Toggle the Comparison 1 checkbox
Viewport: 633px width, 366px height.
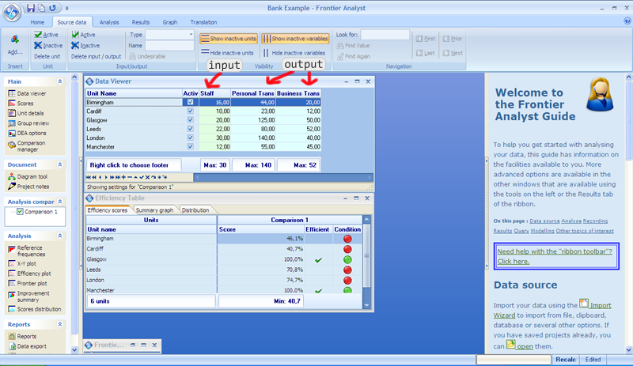tap(20, 211)
